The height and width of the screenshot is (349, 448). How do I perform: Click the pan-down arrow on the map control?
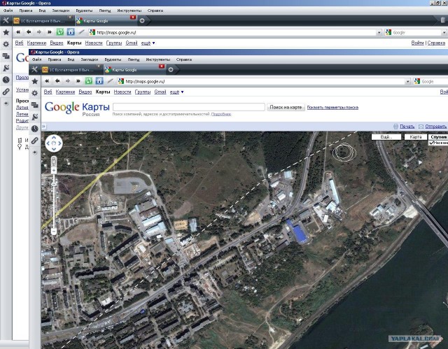pyautogui.click(x=54, y=149)
